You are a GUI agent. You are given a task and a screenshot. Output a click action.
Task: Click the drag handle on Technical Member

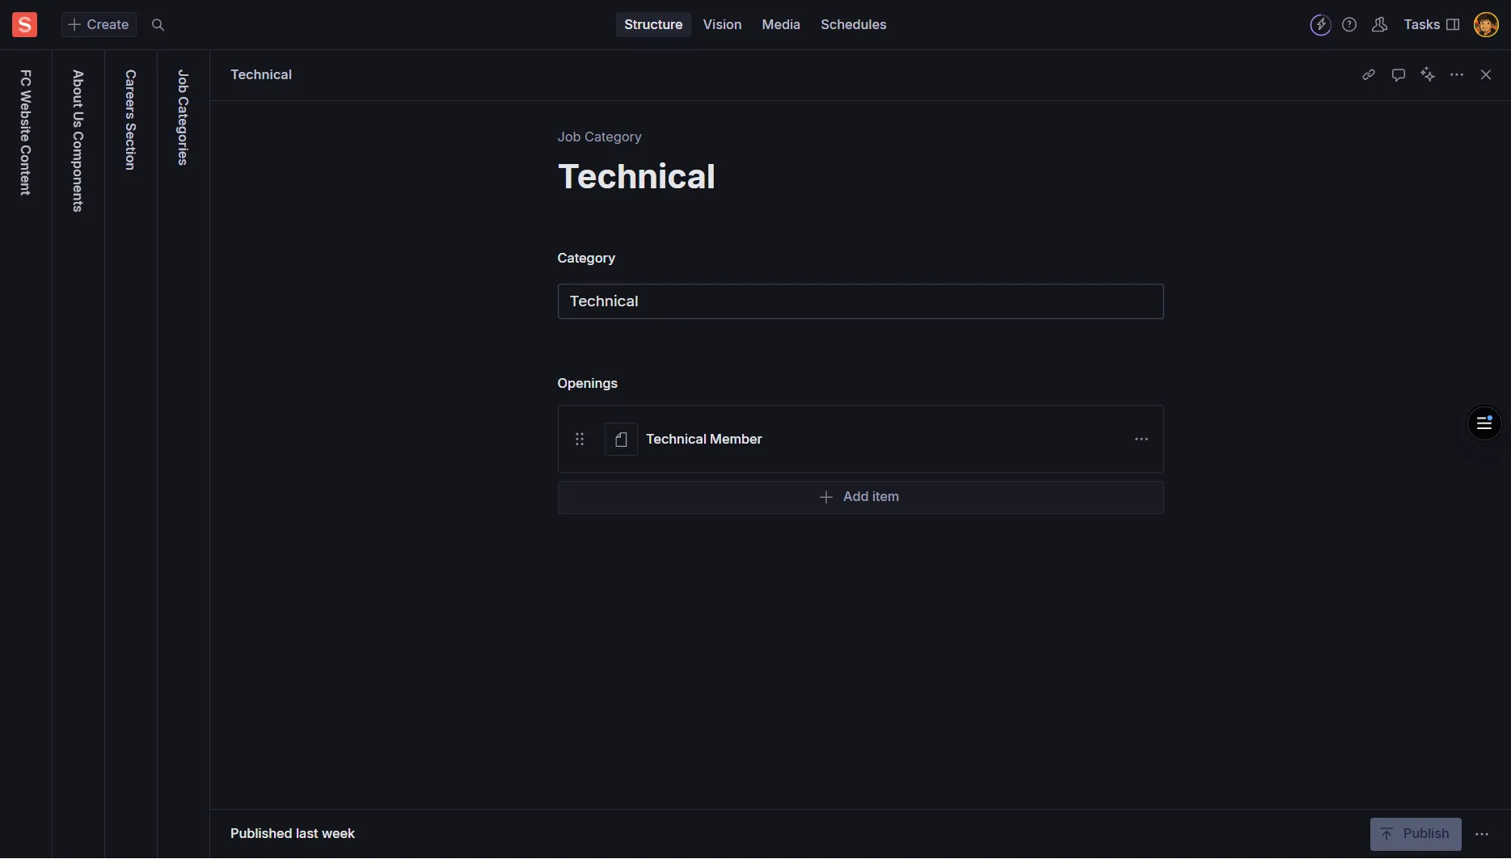point(580,439)
